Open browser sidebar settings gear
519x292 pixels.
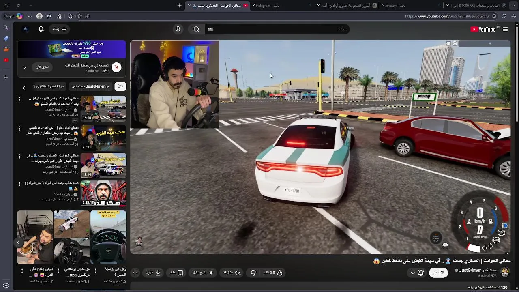click(6, 286)
